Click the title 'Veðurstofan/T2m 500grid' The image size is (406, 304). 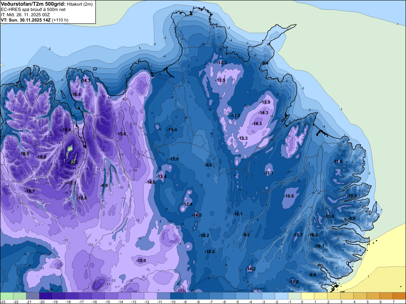tap(33, 4)
